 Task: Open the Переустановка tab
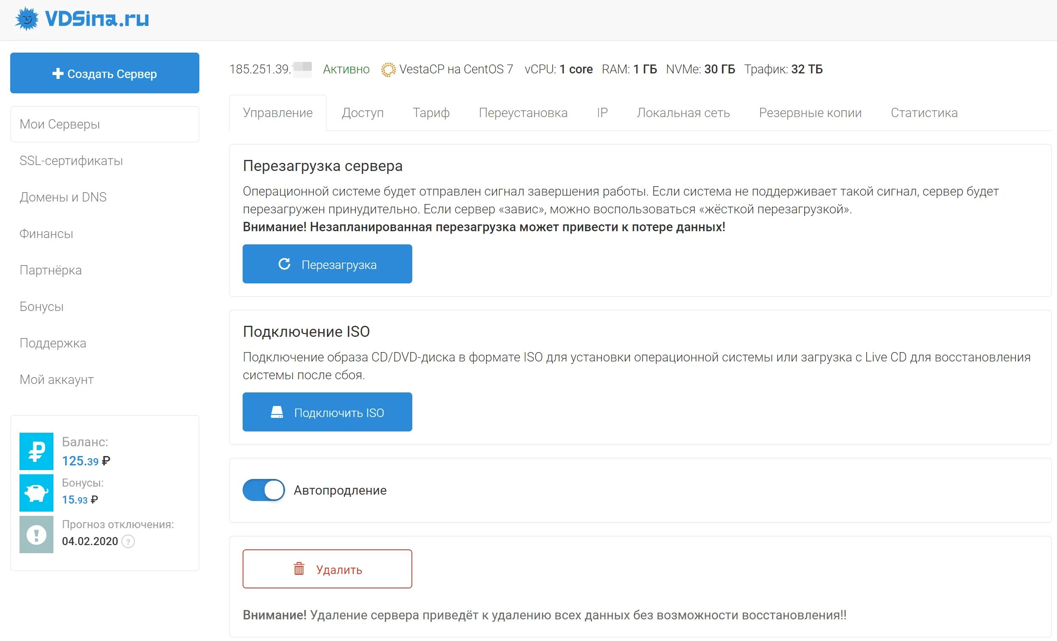(x=523, y=113)
